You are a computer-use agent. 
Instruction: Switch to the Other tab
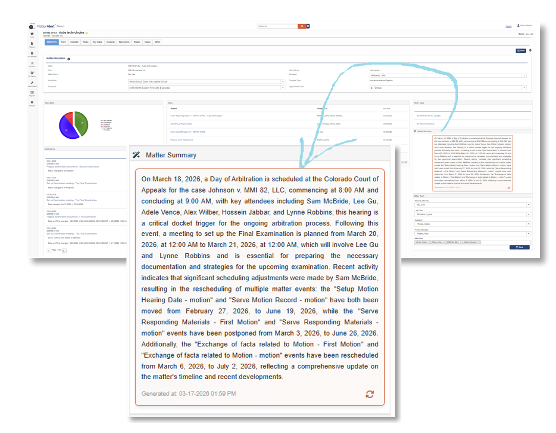[x=158, y=42]
